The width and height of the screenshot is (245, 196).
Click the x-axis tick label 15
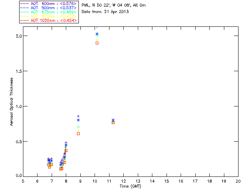(167, 181)
